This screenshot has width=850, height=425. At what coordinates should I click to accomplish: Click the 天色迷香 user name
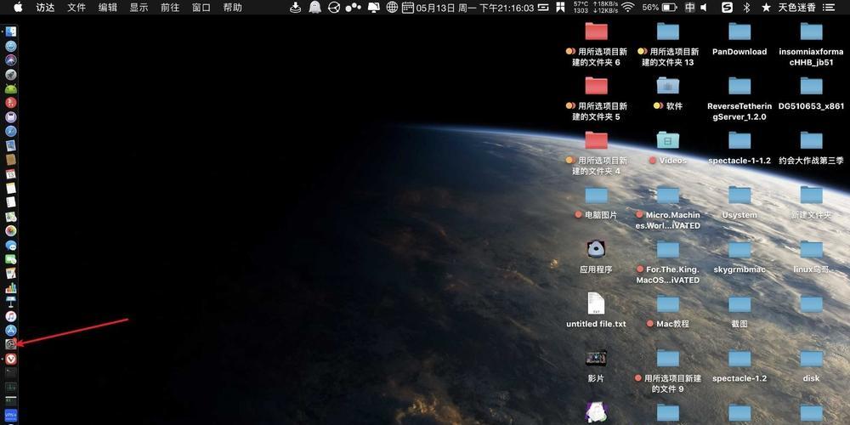click(797, 8)
